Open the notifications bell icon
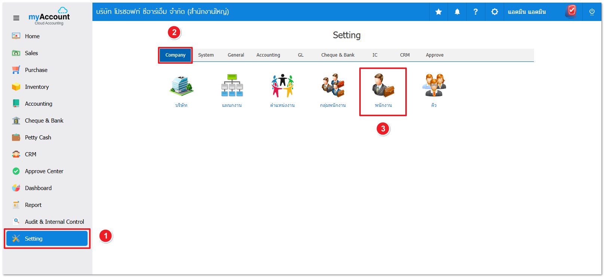 (457, 12)
